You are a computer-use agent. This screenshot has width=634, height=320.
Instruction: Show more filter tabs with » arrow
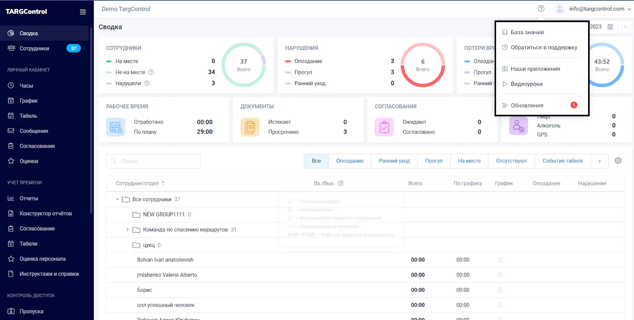point(600,161)
